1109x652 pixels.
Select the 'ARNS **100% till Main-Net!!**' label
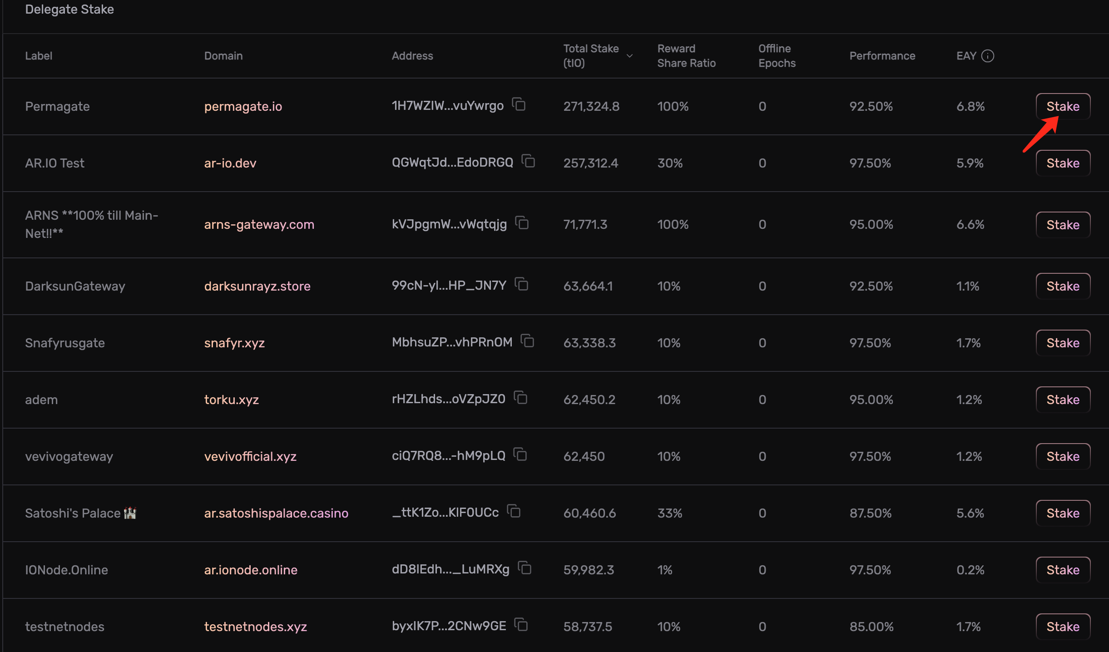pos(91,224)
